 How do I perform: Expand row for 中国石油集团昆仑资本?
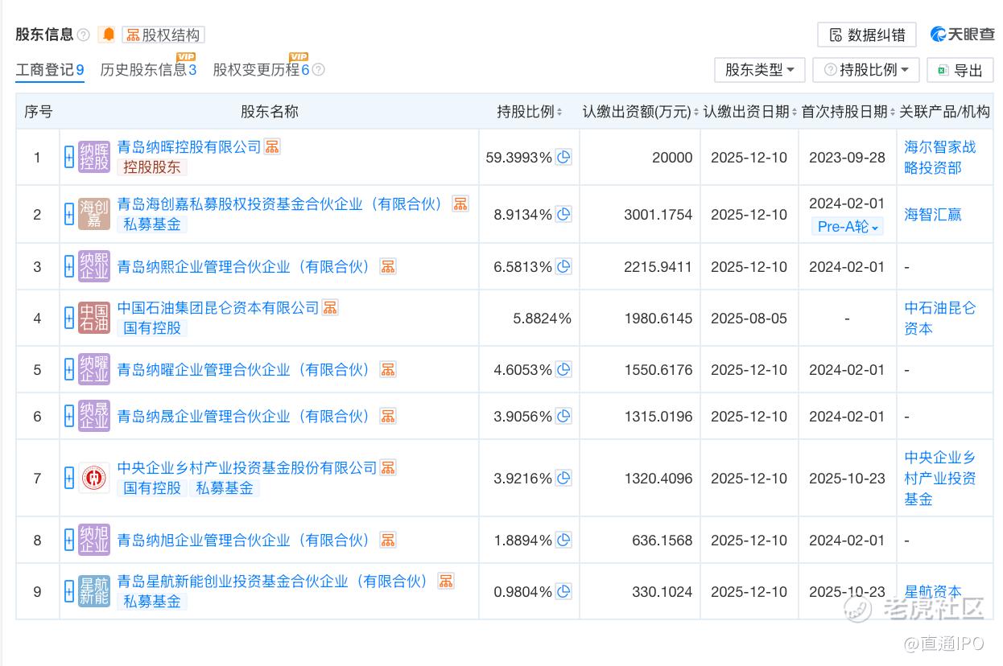69,318
